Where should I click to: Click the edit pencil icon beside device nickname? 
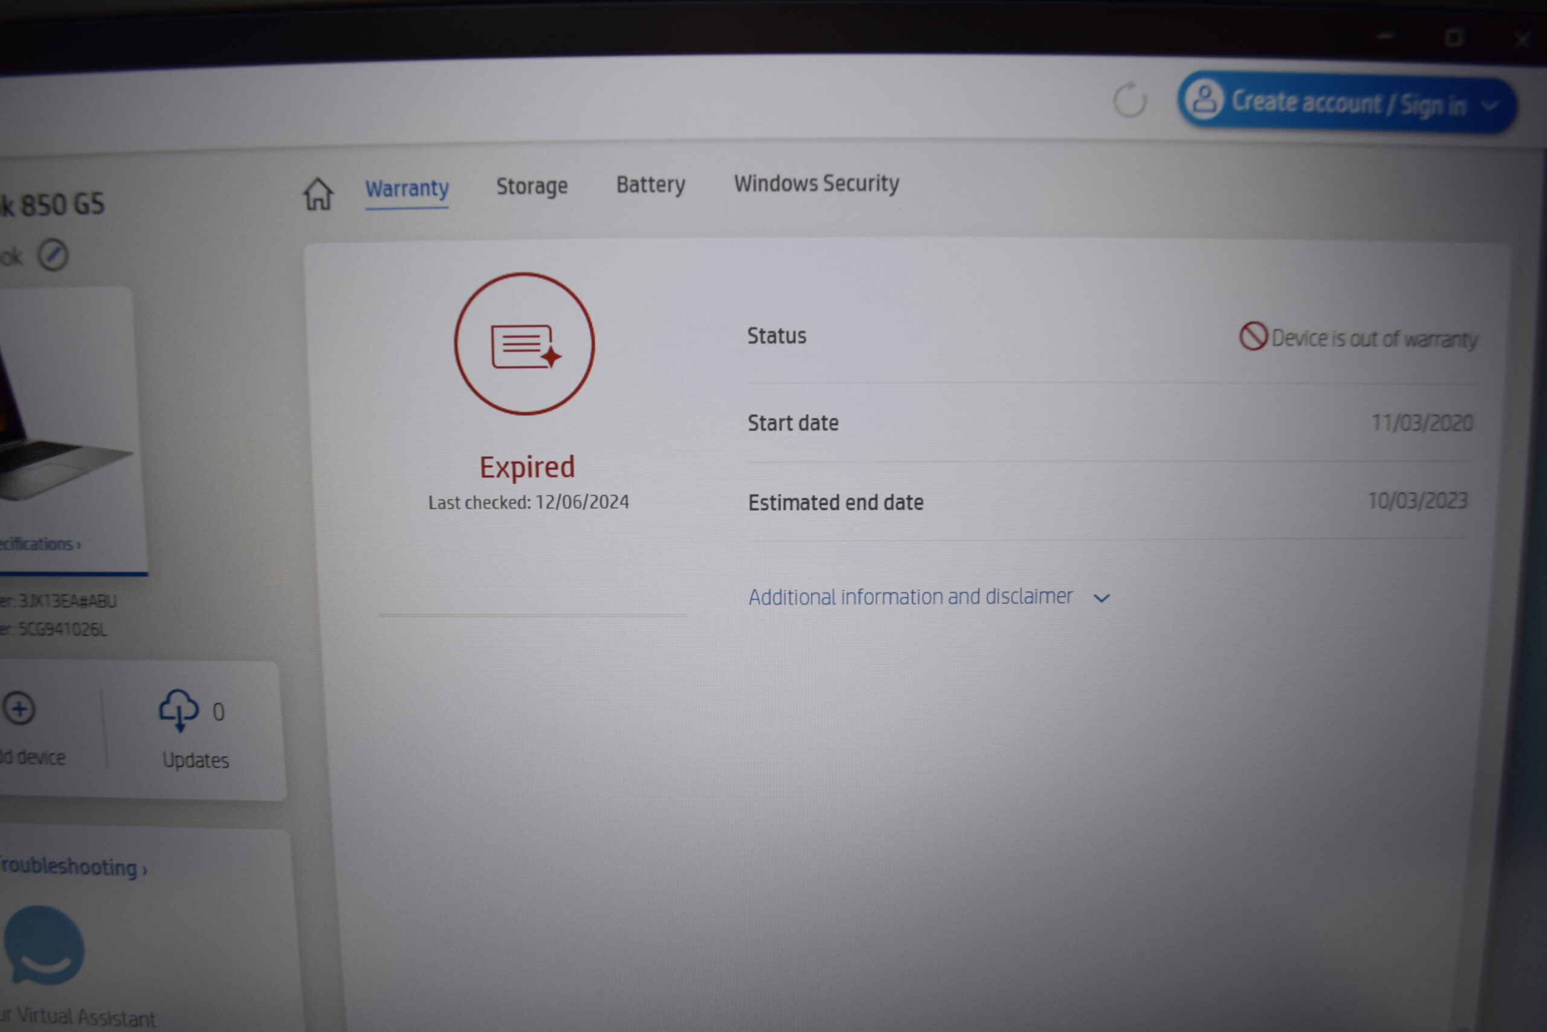(53, 255)
